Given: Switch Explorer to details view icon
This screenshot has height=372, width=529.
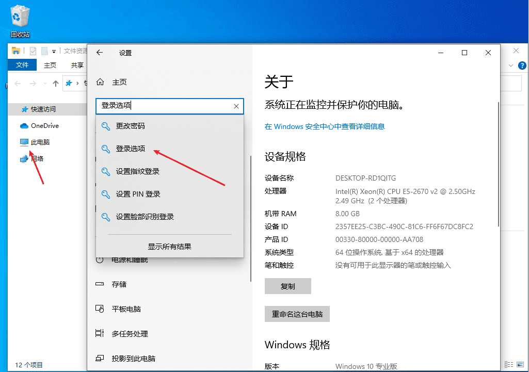Looking at the screenshot, I should coord(509,364).
